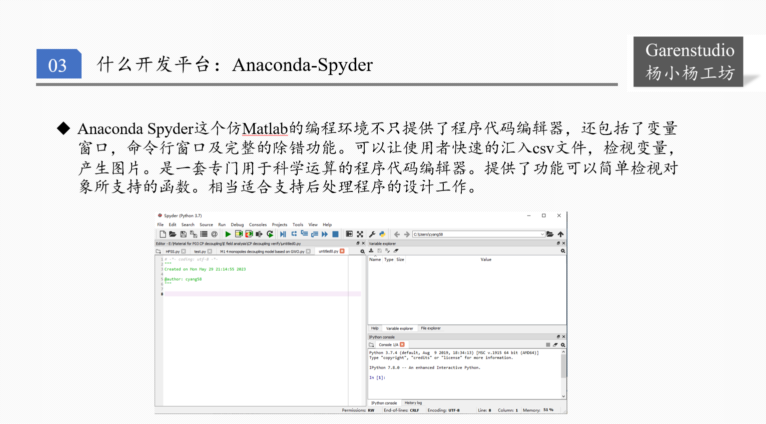Open the View menu
The width and height of the screenshot is (766, 424).
tap(313, 224)
